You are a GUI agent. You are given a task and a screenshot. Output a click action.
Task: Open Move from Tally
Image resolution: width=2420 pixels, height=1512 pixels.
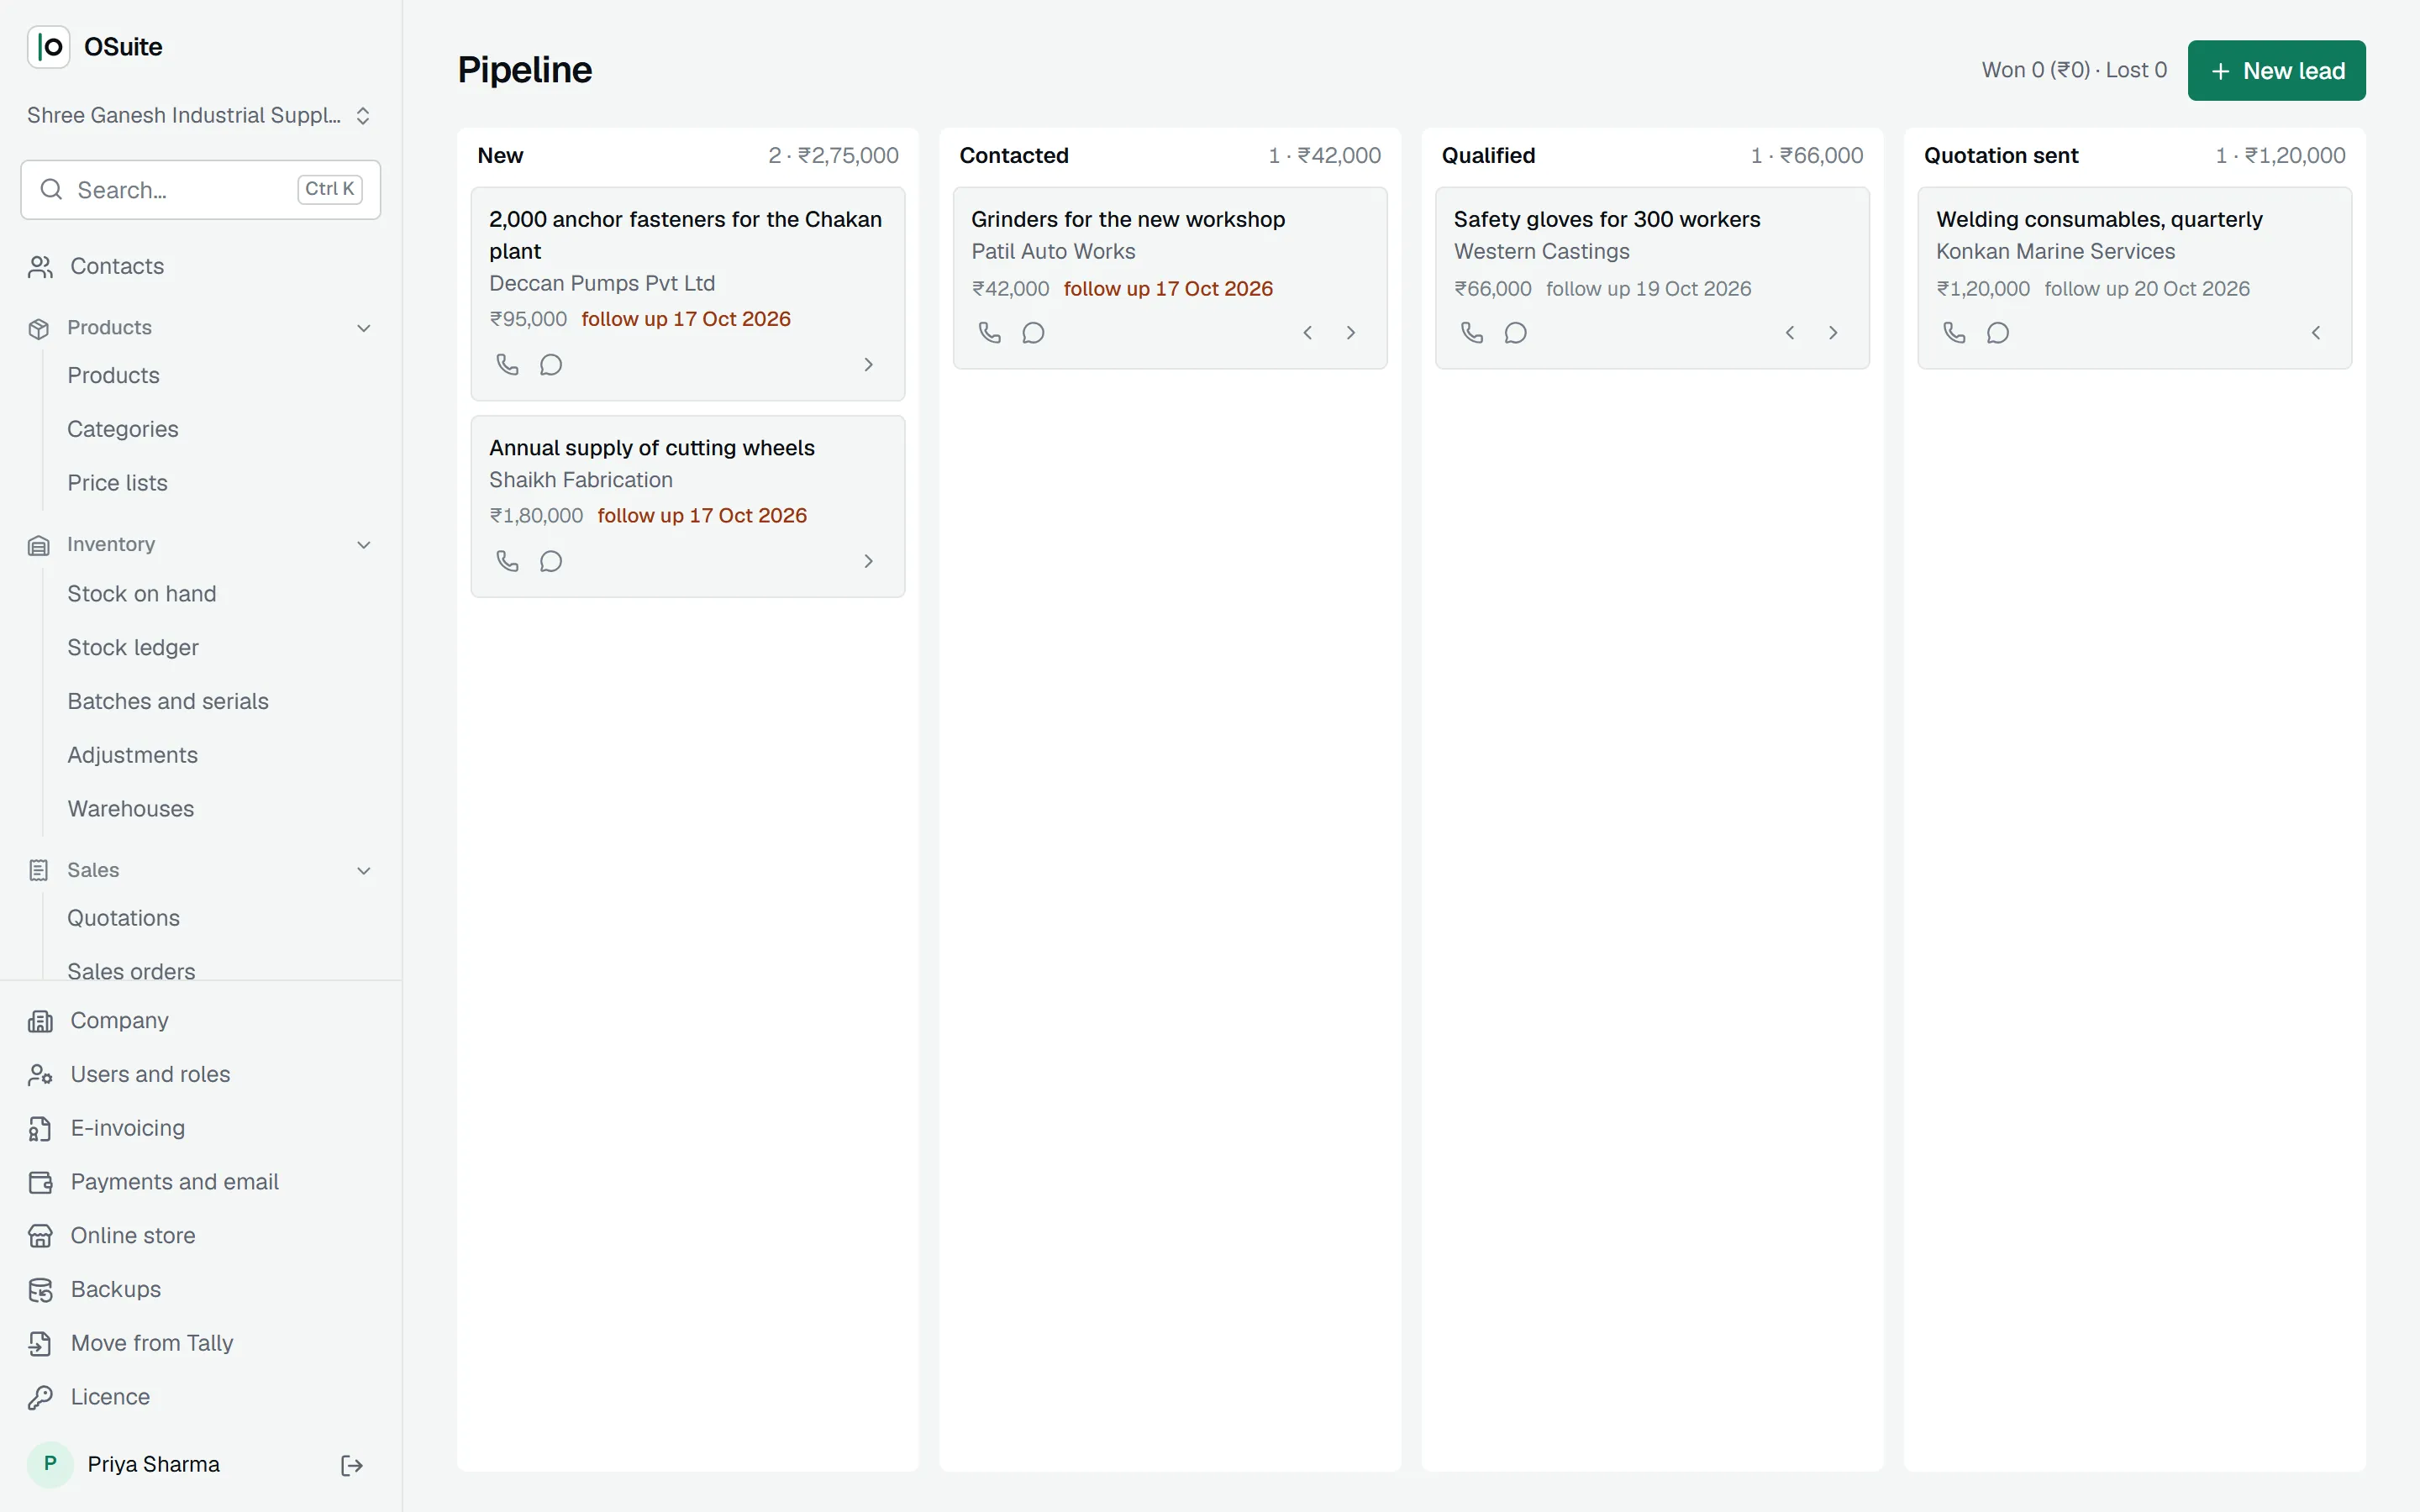point(200,1343)
